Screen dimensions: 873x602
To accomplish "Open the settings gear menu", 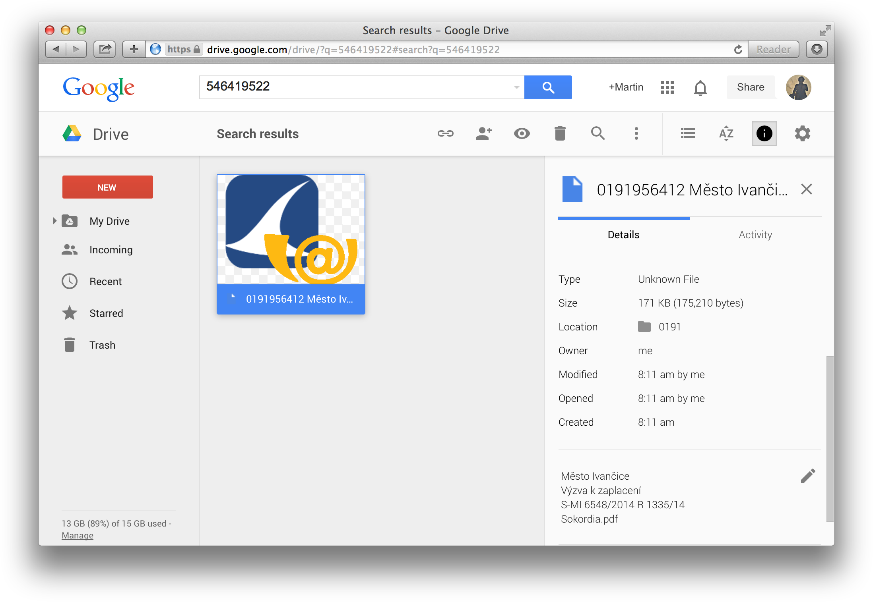I will 802,134.
